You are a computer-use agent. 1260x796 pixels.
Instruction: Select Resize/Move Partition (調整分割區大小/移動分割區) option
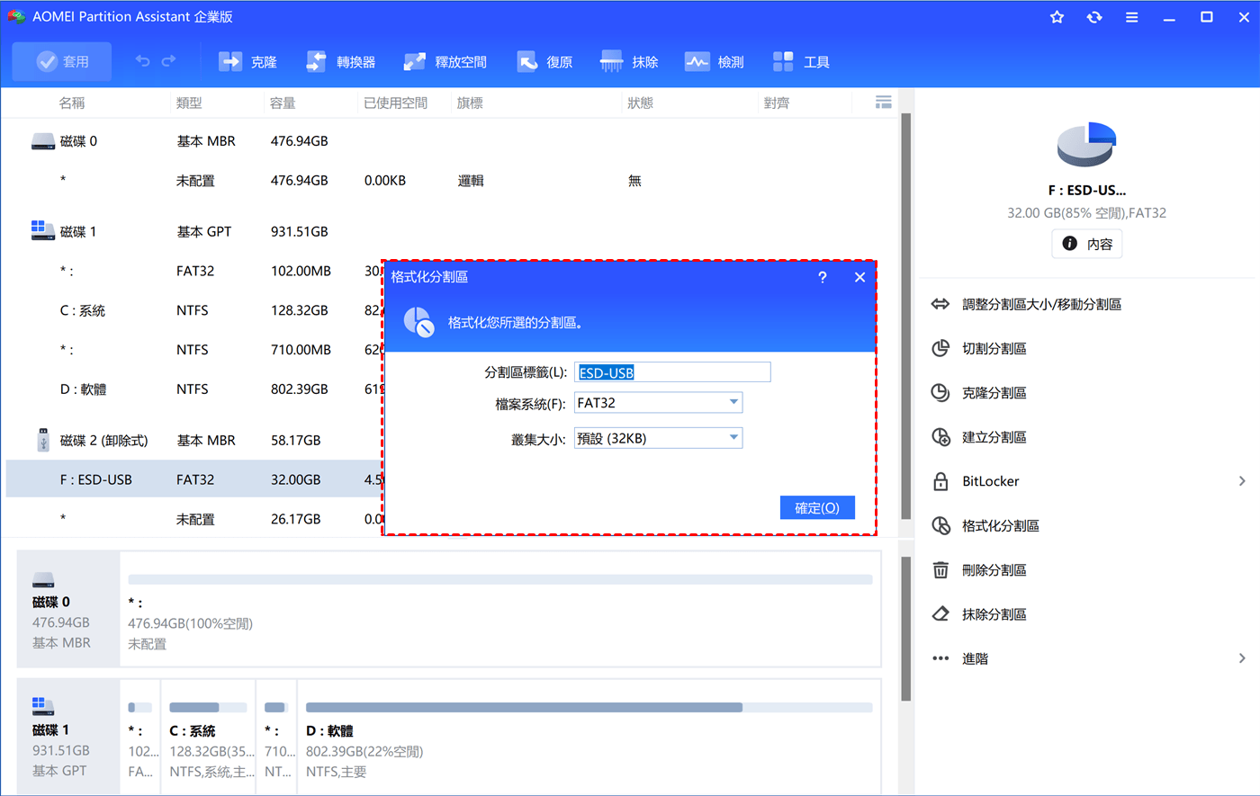pyautogui.click(x=1041, y=304)
